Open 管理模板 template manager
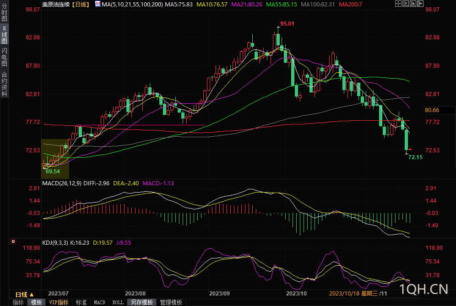Viewport: 456px width, 306px height. (x=171, y=302)
